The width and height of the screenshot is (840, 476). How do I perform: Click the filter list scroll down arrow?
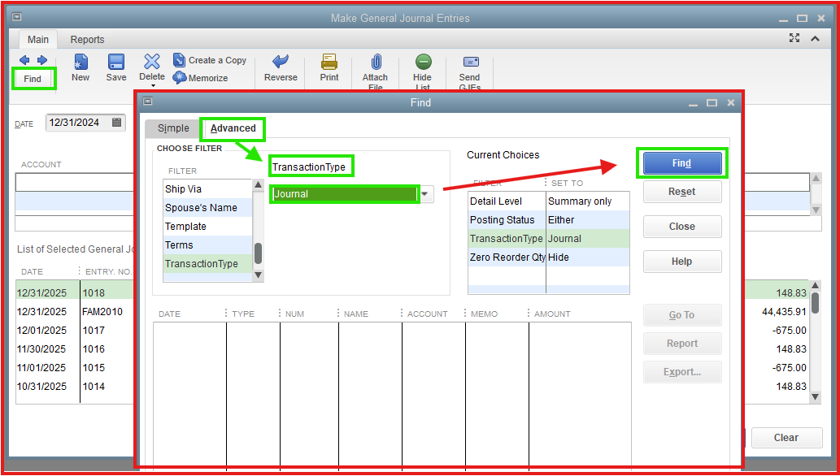point(259,275)
